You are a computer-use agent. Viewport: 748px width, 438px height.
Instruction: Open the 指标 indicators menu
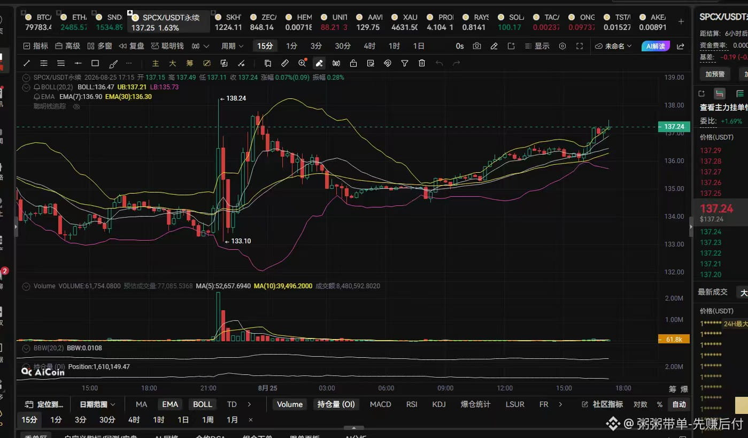[36, 46]
